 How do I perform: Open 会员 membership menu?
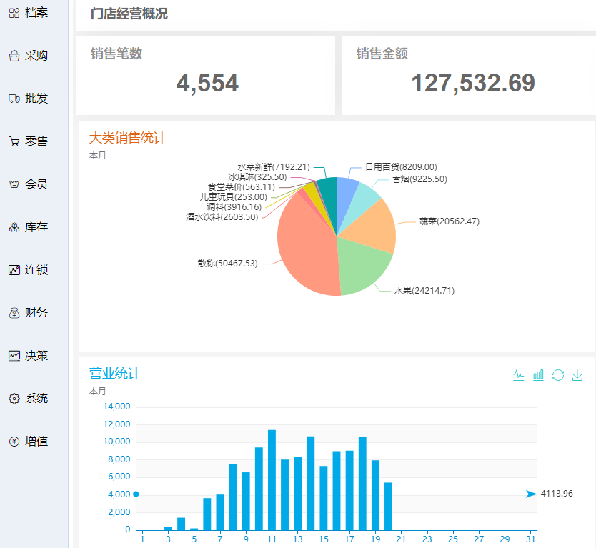pos(29,184)
